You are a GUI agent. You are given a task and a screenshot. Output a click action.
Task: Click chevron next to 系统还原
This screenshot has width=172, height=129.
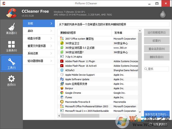point(51,53)
